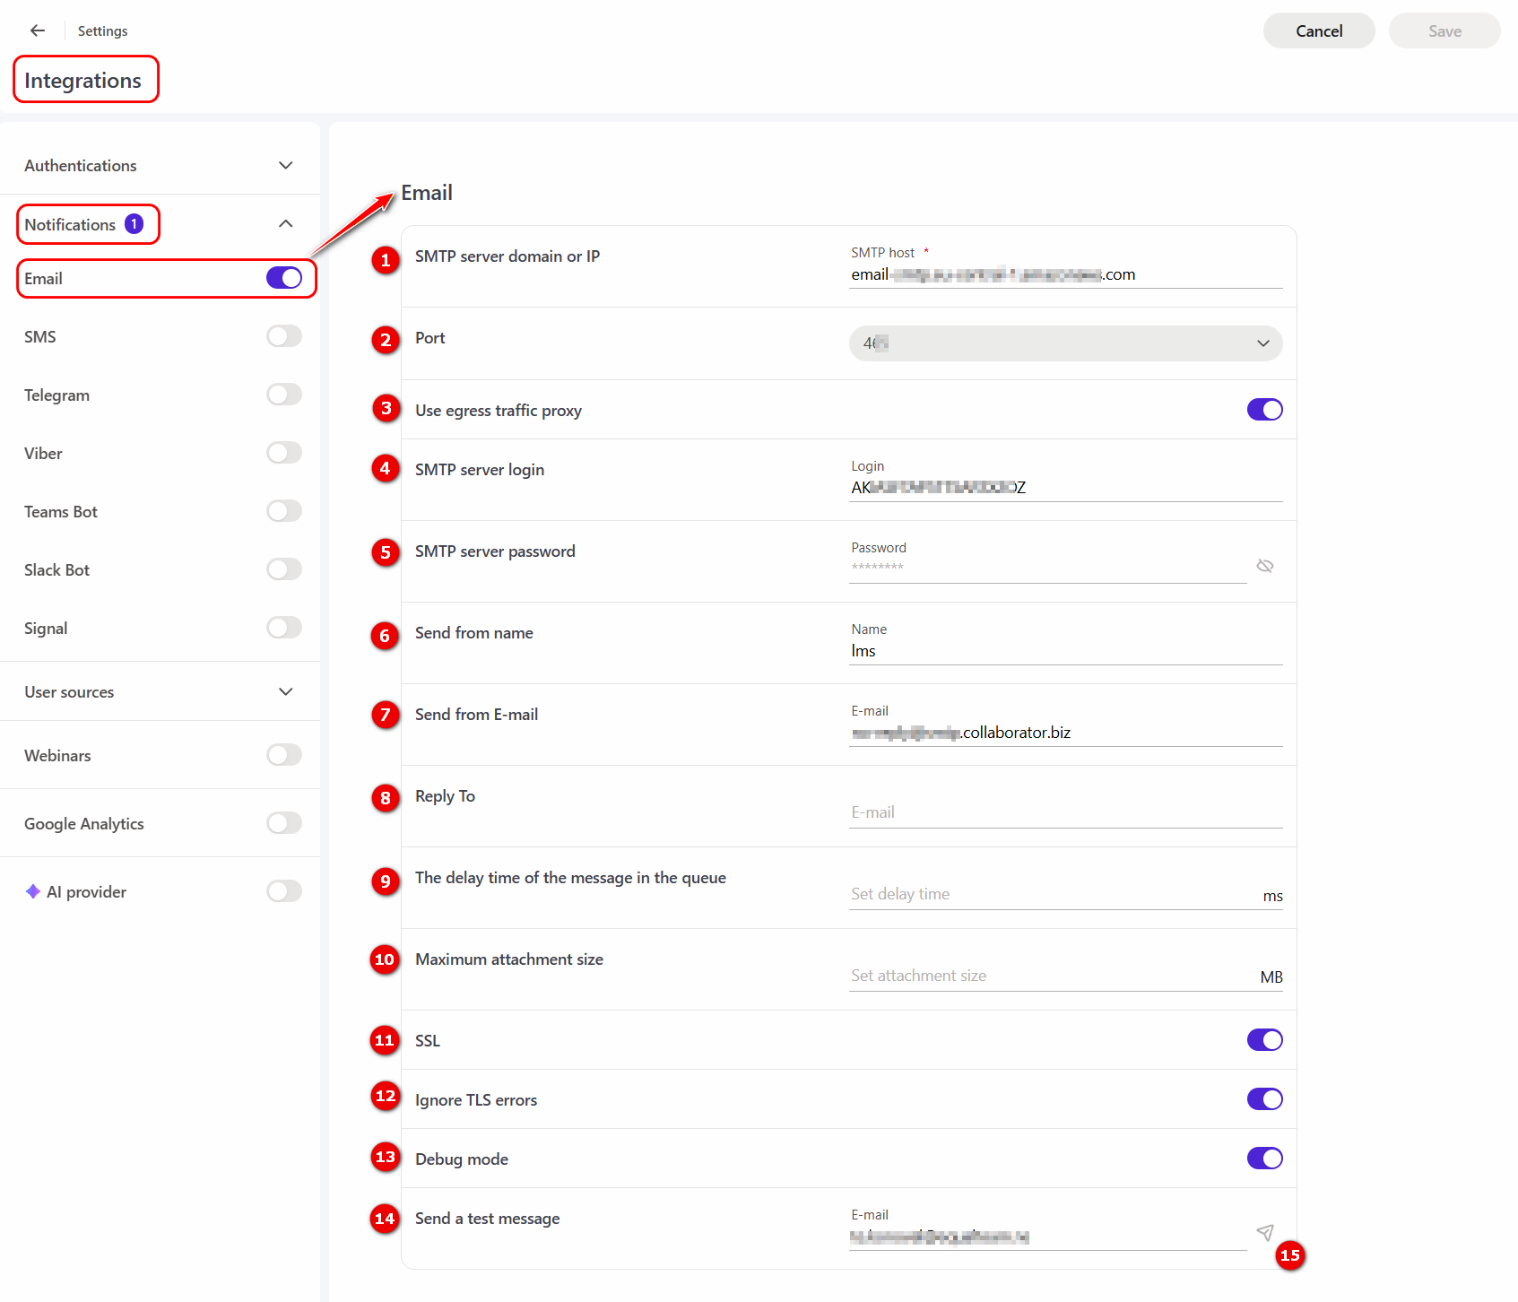The width and height of the screenshot is (1518, 1302).
Task: Click the back arrow next to Settings
Action: click(38, 30)
